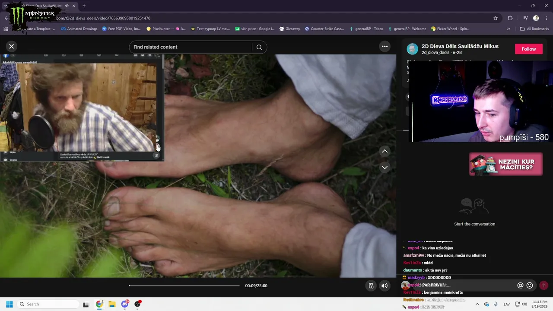Screen dimensions: 553x311
Task: Open the uploader's profile avatar
Action: (x=412, y=49)
